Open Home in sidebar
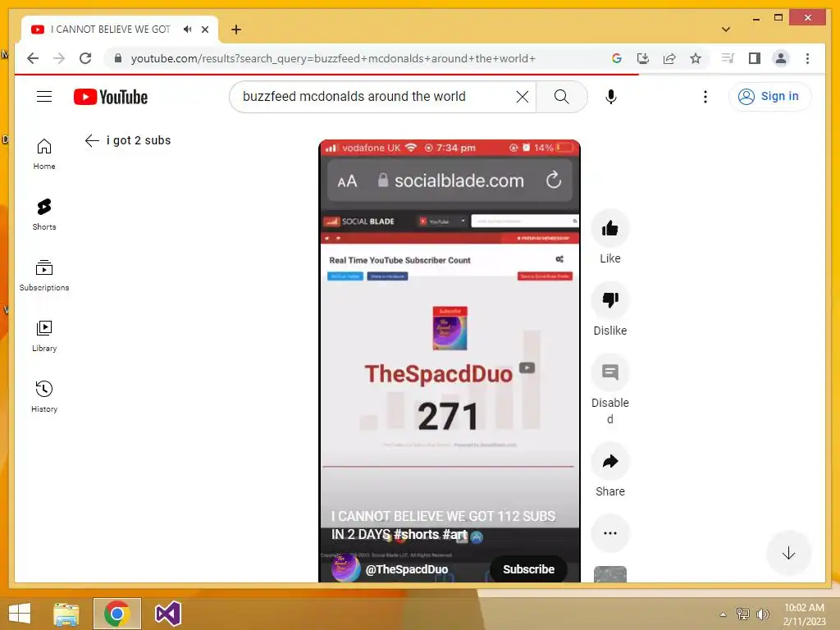This screenshot has width=840, height=630. tap(44, 154)
